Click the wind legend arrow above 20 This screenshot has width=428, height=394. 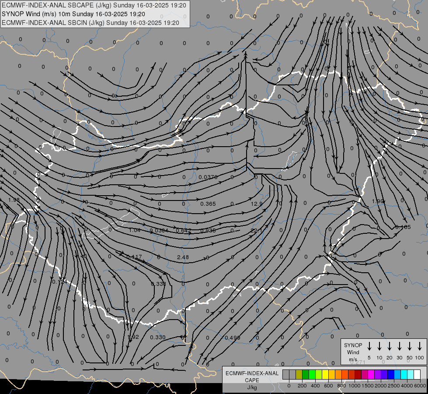390,346
